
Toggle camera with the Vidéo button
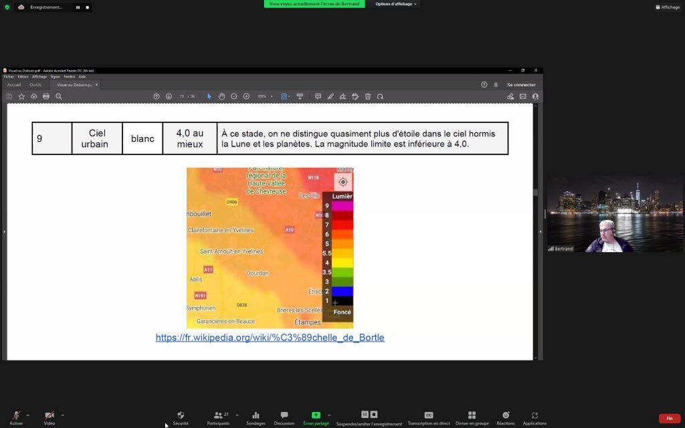click(50, 417)
